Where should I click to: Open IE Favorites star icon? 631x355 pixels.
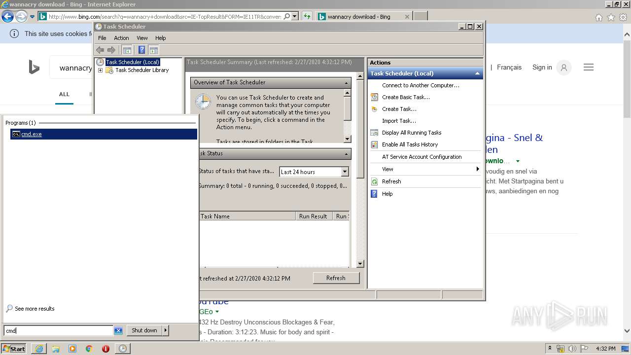point(611,17)
